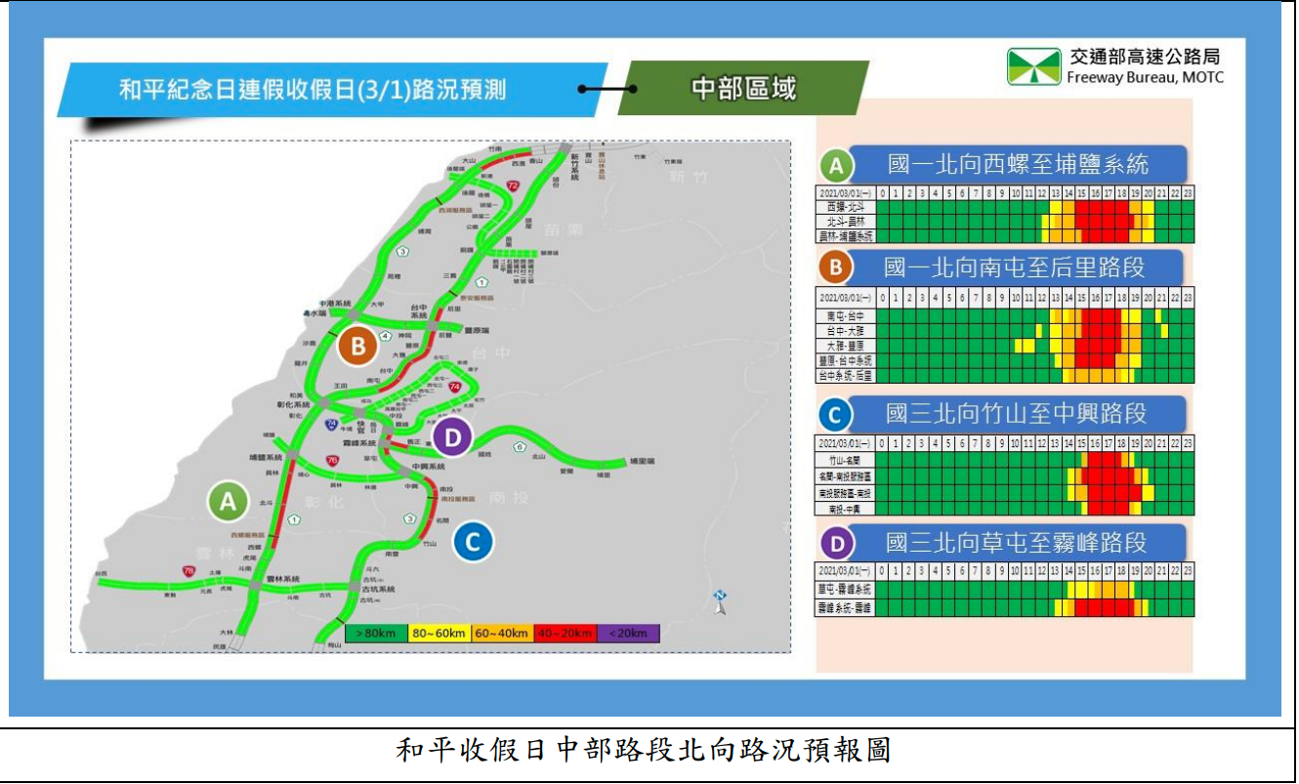The image size is (1299, 784).
Task: Click the 和平收假日中部路段北向路況預報圖 caption
Action: pos(644,751)
